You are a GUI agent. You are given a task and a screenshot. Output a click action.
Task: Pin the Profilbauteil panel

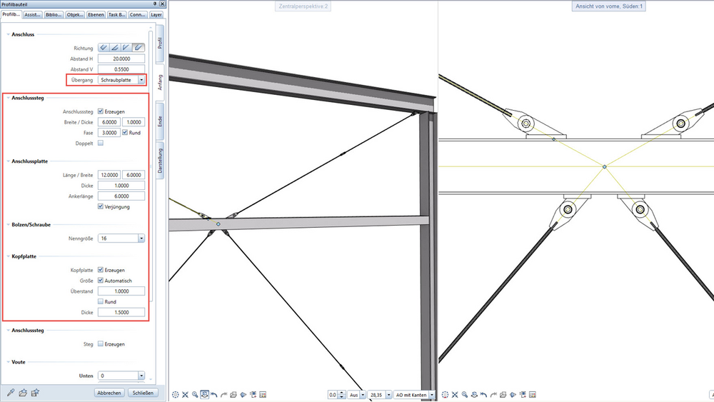155,4
